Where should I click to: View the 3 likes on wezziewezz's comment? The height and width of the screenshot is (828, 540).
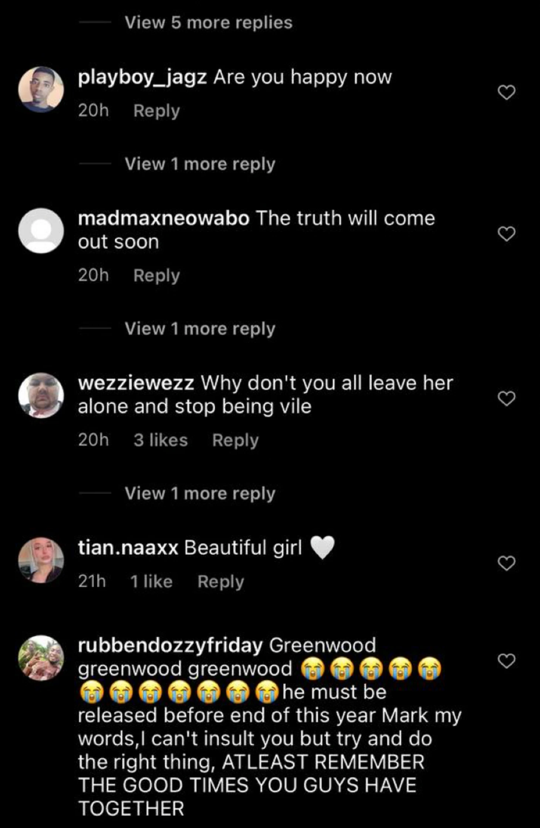click(161, 440)
